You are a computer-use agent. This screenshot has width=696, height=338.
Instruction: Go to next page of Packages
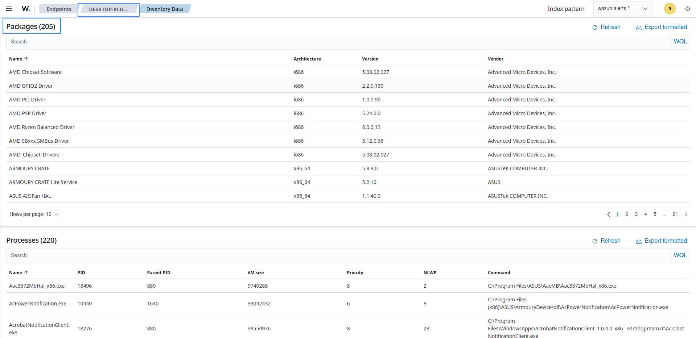tap(686, 214)
